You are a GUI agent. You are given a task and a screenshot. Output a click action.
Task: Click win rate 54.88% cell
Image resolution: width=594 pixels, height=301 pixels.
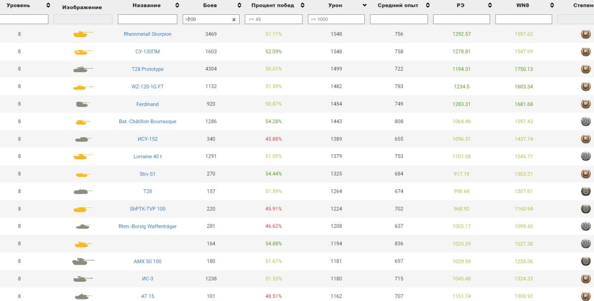click(273, 244)
